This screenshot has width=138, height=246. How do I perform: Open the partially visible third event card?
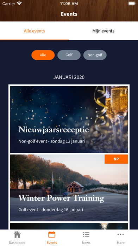[69, 227]
